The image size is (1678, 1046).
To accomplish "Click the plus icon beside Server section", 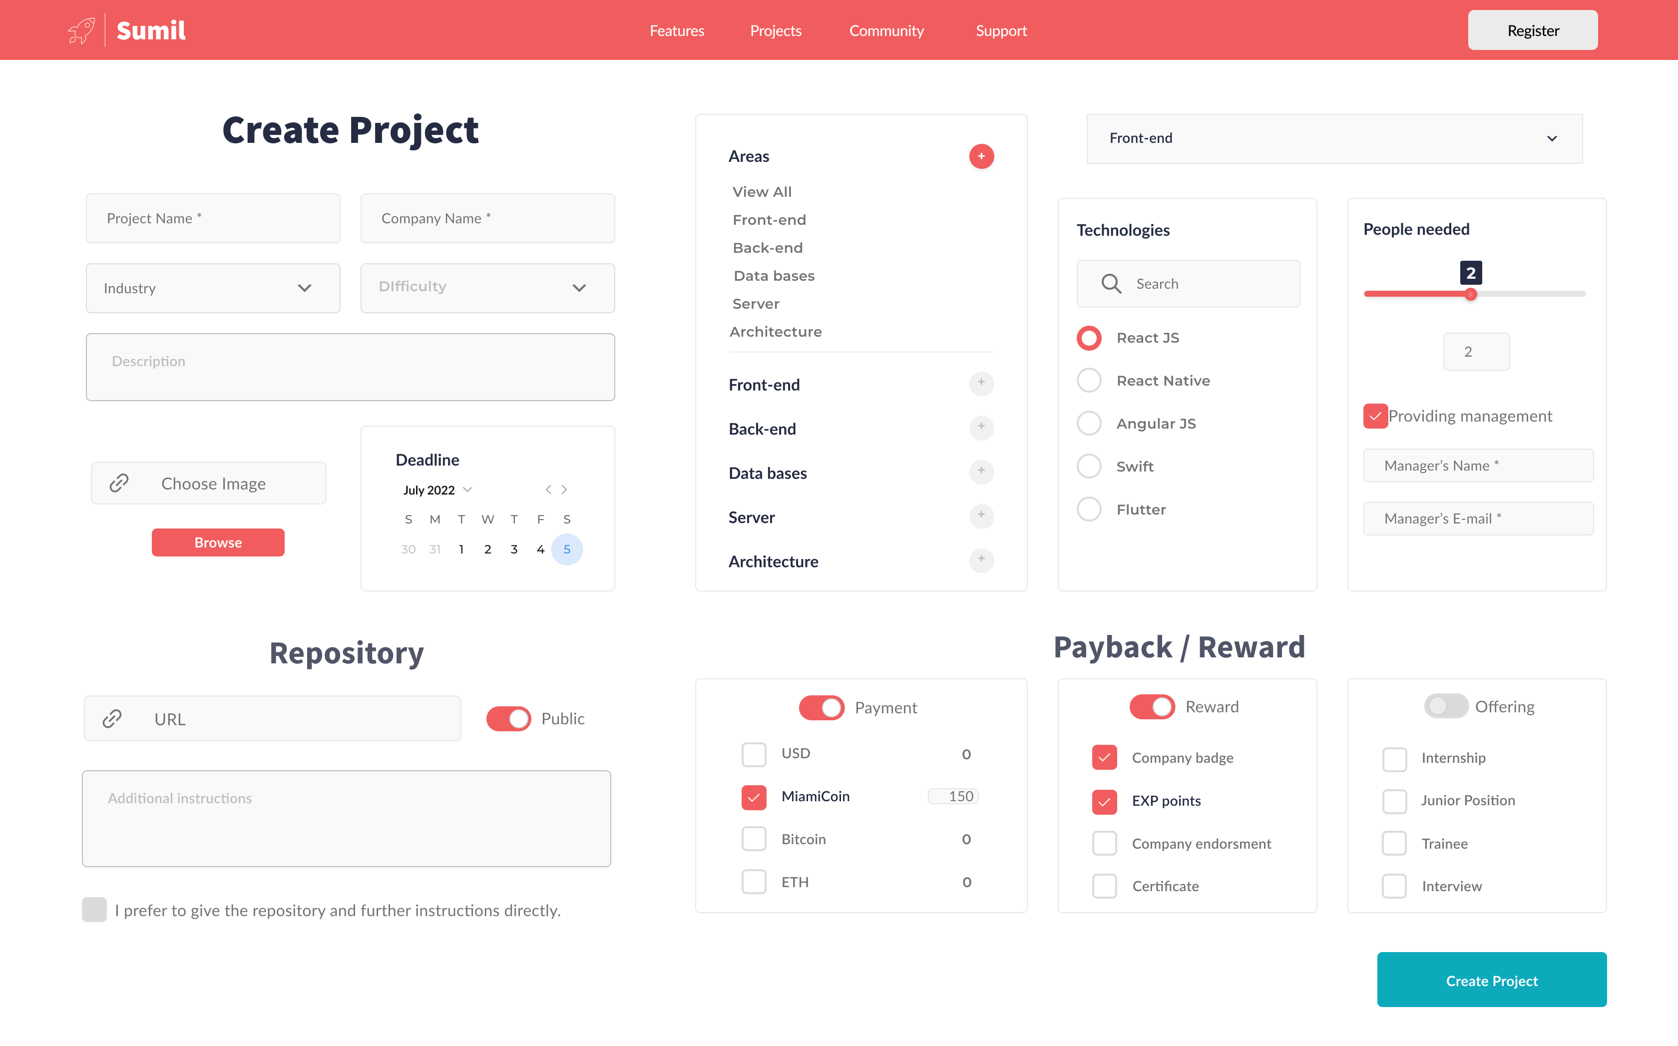I will (981, 516).
